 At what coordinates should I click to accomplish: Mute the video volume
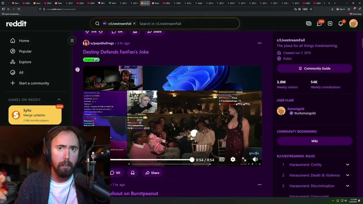255,160
